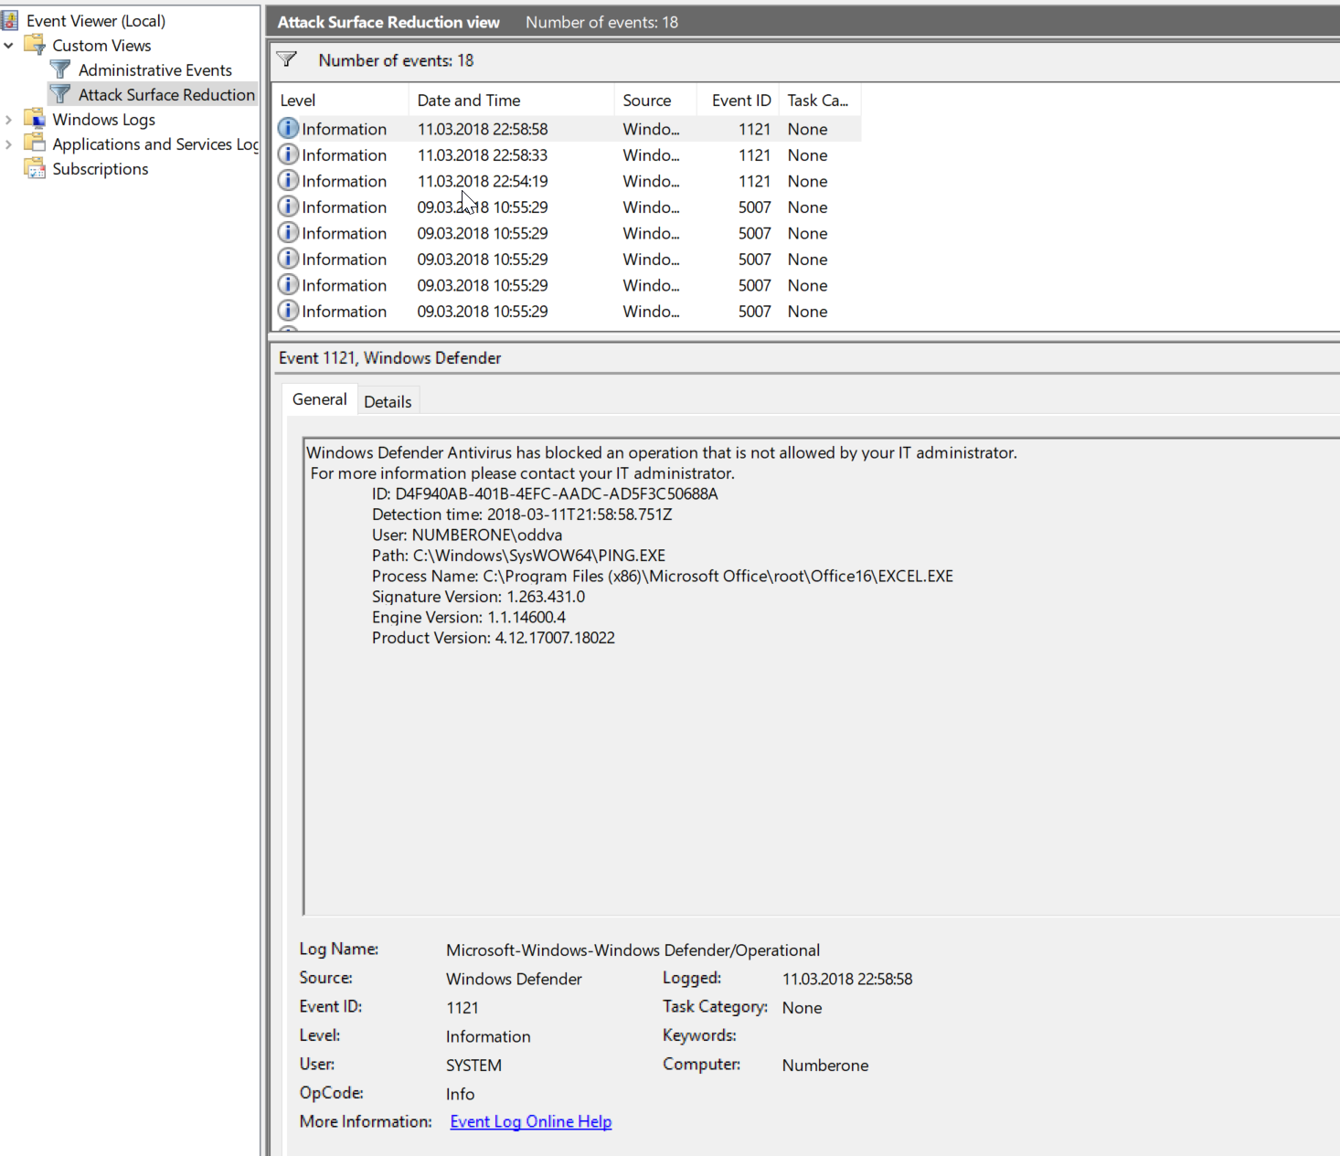Sort events by Date and Time column
The width and height of the screenshot is (1340, 1156).
pos(468,101)
